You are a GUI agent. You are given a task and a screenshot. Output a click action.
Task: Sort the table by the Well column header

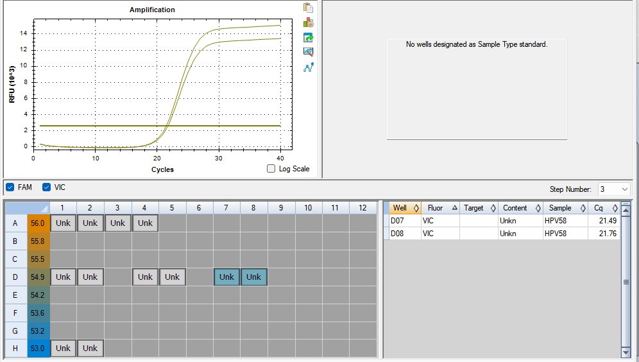[404, 208]
